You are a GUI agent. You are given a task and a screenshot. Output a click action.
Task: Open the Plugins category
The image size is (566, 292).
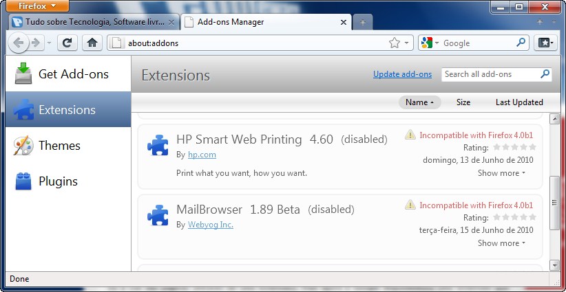tap(68, 181)
